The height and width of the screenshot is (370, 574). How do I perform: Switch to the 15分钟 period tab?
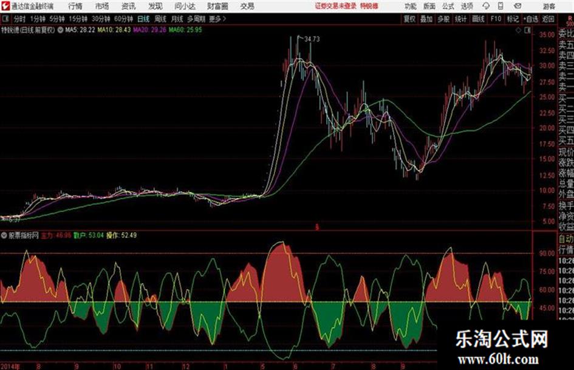click(78, 19)
